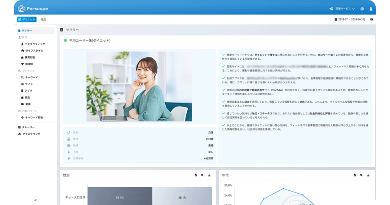
Task: Open the date range picker 2023-07 - 2024-06
Action: click(350, 19)
